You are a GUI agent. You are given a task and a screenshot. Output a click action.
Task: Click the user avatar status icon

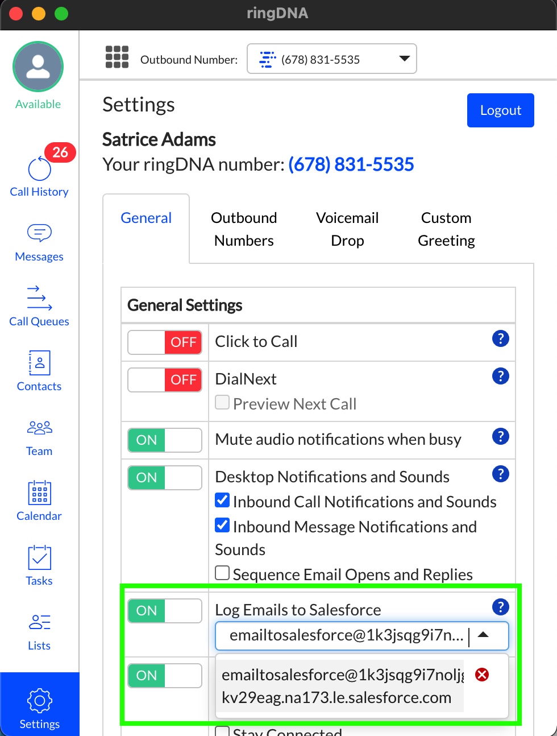pos(38,67)
